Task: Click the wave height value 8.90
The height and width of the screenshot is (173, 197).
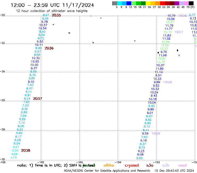Action: click(42, 32)
